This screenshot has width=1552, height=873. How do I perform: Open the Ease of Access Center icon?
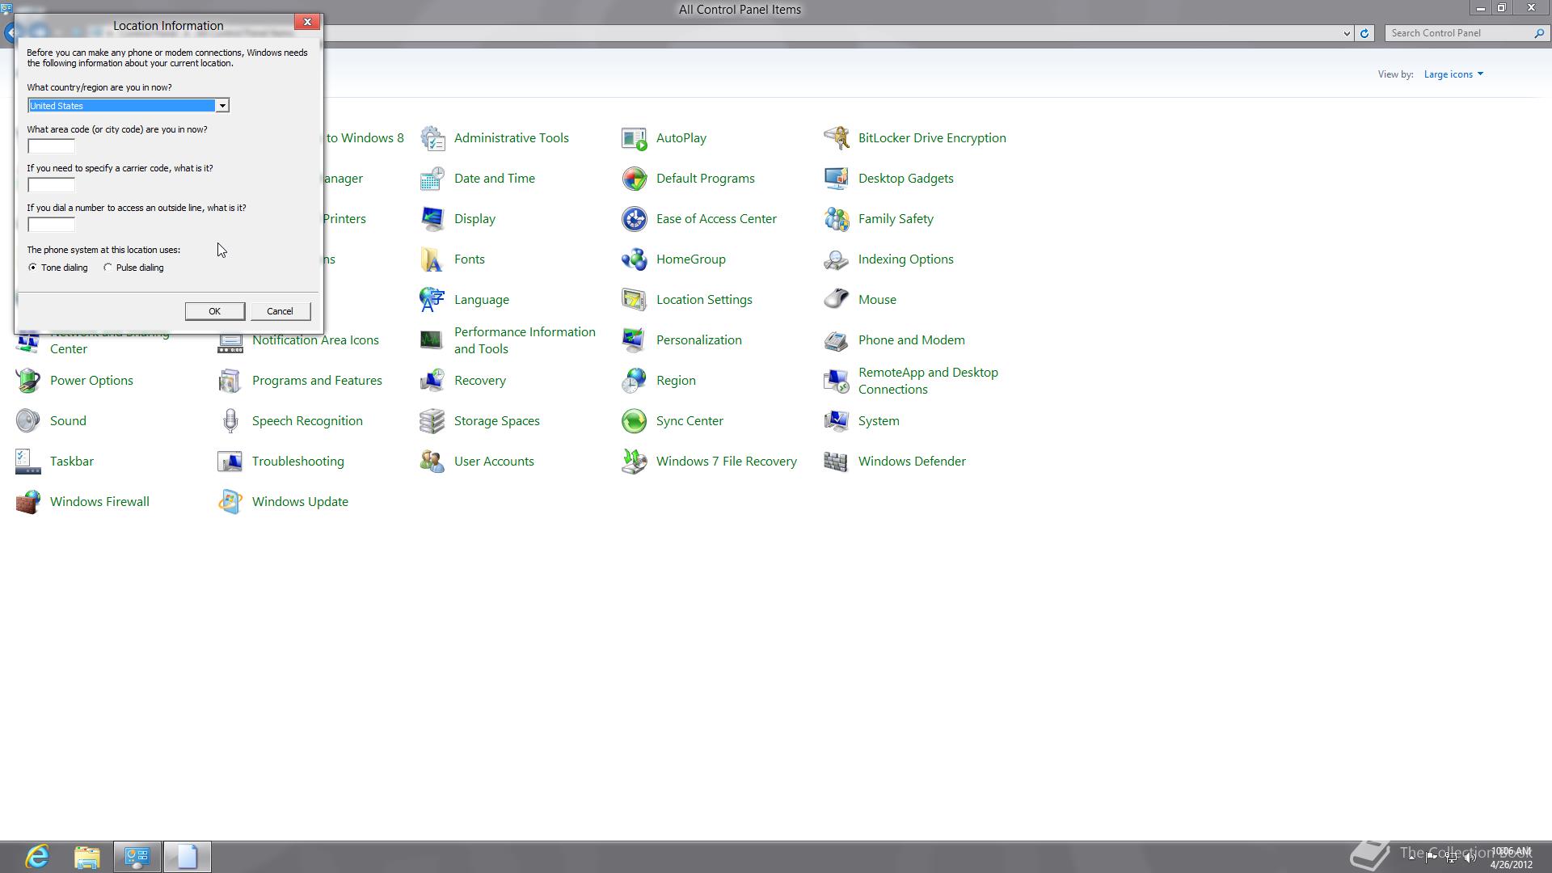[x=635, y=219]
